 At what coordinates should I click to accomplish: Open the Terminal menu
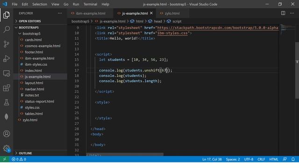click(90, 4)
